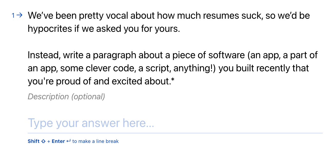This screenshot has height=157, width=331.
Task: Click the Shift ⇧ key symbol in hint
Action: pyautogui.click(x=43, y=141)
